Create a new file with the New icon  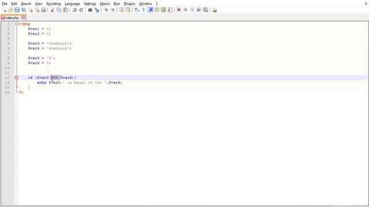coord(4,10)
